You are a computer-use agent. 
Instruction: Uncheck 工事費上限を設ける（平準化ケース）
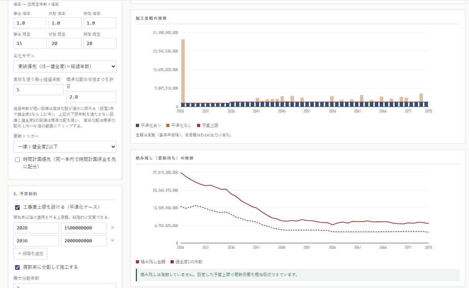[17, 207]
